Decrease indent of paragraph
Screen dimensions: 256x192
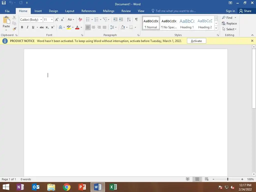pos(115,19)
